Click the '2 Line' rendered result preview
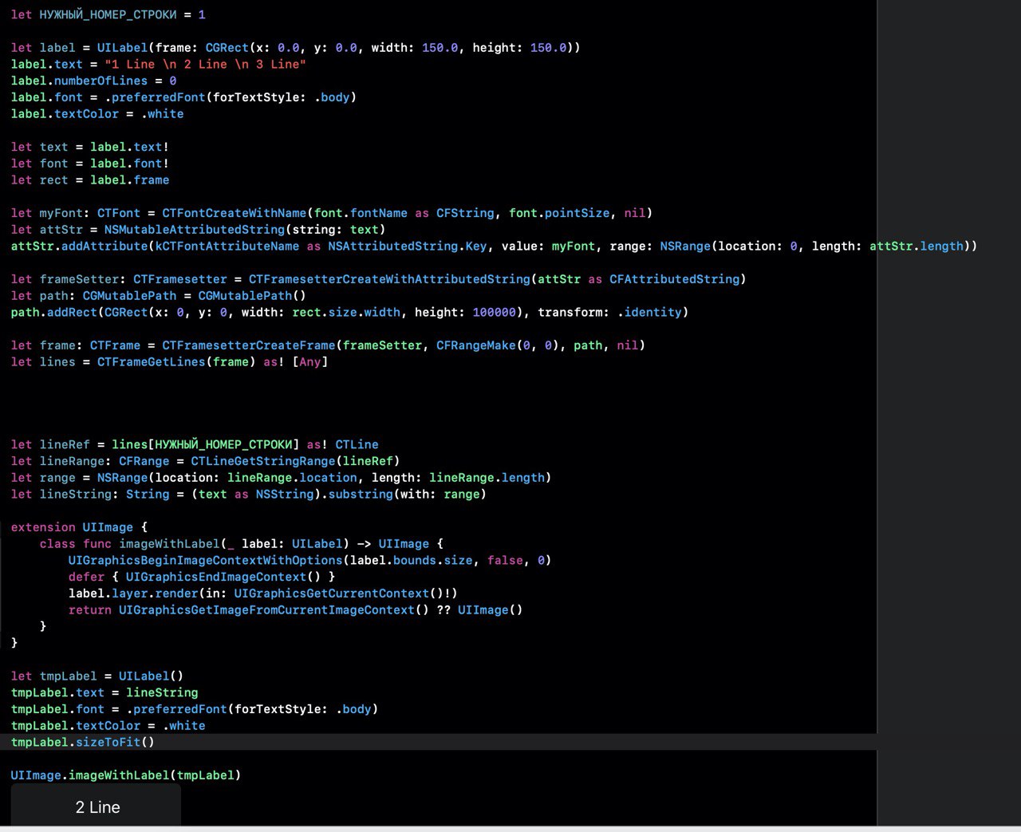This screenshot has height=832, width=1021. pyautogui.click(x=96, y=806)
